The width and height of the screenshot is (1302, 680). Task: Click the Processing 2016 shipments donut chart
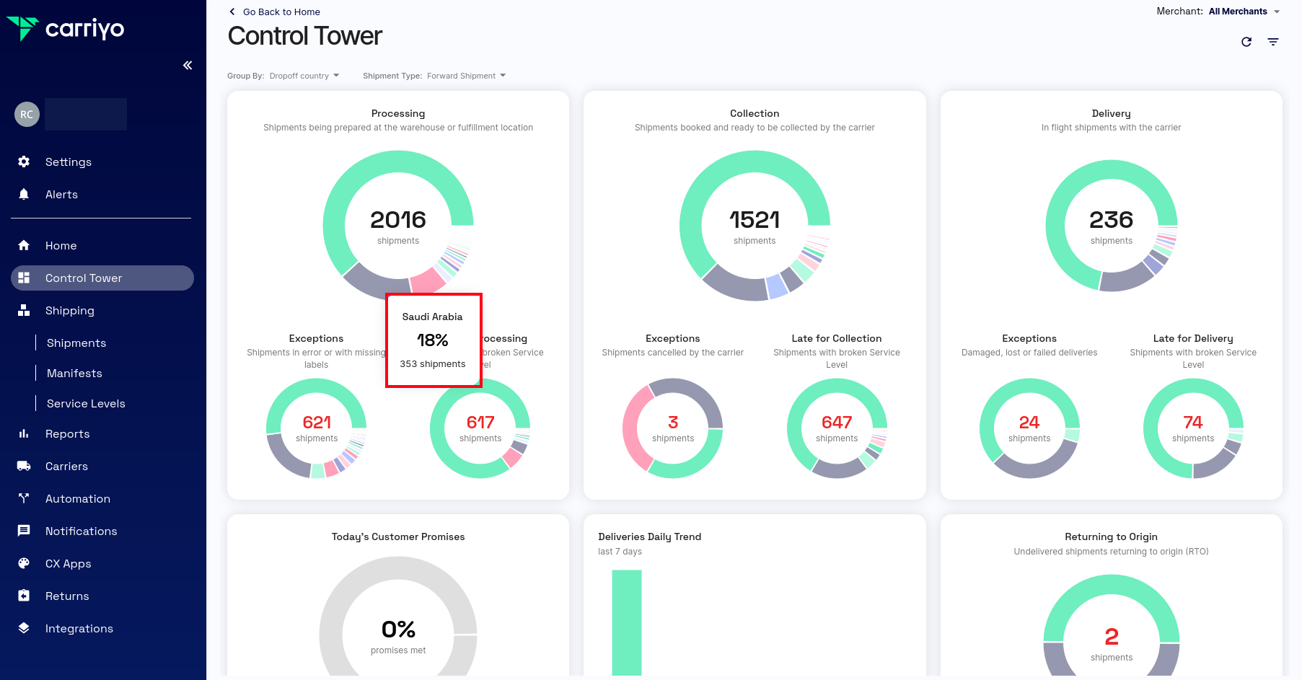click(398, 226)
